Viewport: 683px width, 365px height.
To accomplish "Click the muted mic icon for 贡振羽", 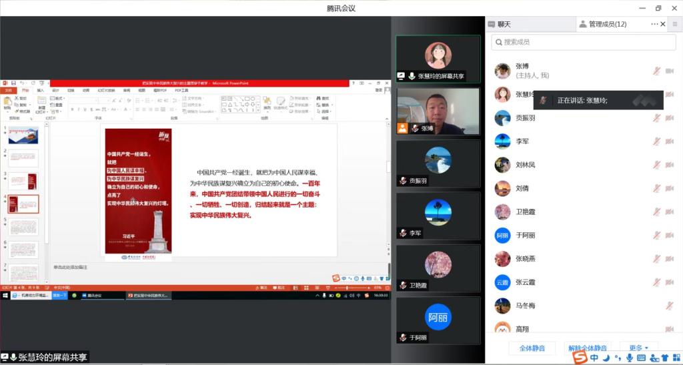I will (x=656, y=117).
